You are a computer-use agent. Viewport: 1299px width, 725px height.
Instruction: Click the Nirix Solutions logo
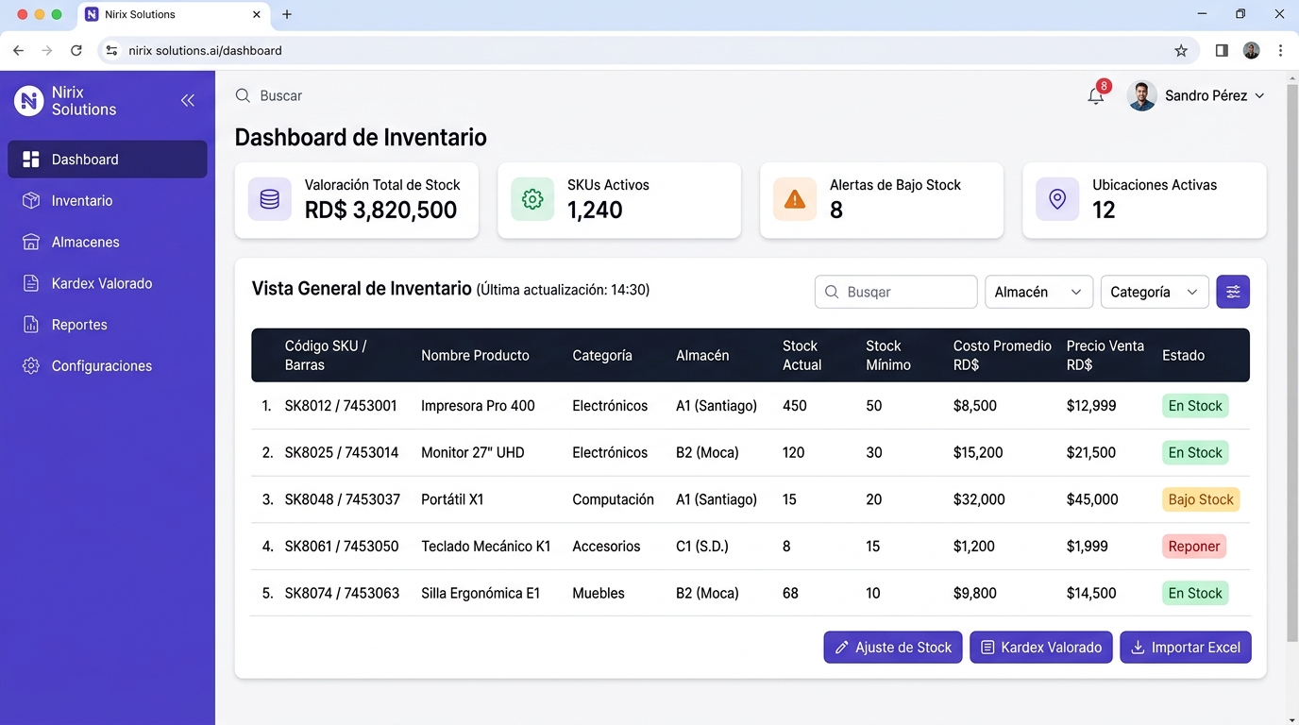tap(29, 100)
